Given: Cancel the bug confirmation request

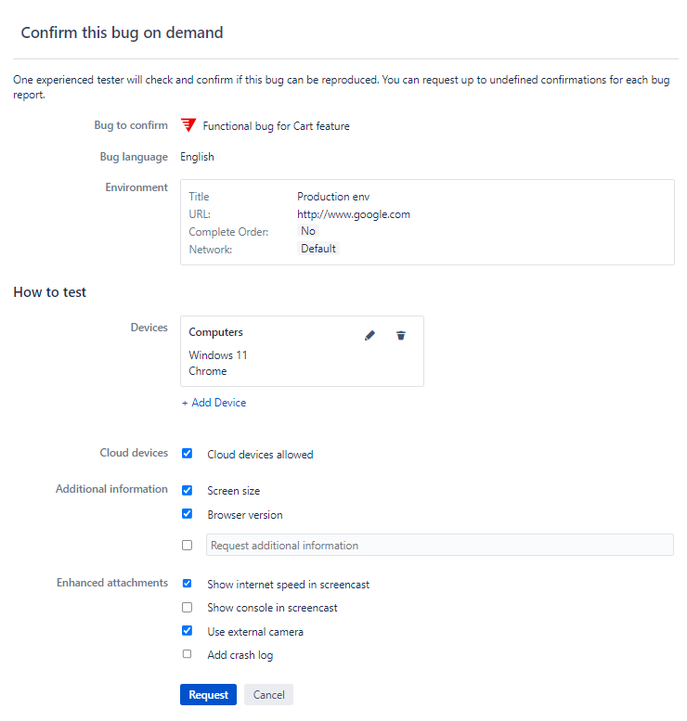Looking at the screenshot, I should pyautogui.click(x=268, y=694).
